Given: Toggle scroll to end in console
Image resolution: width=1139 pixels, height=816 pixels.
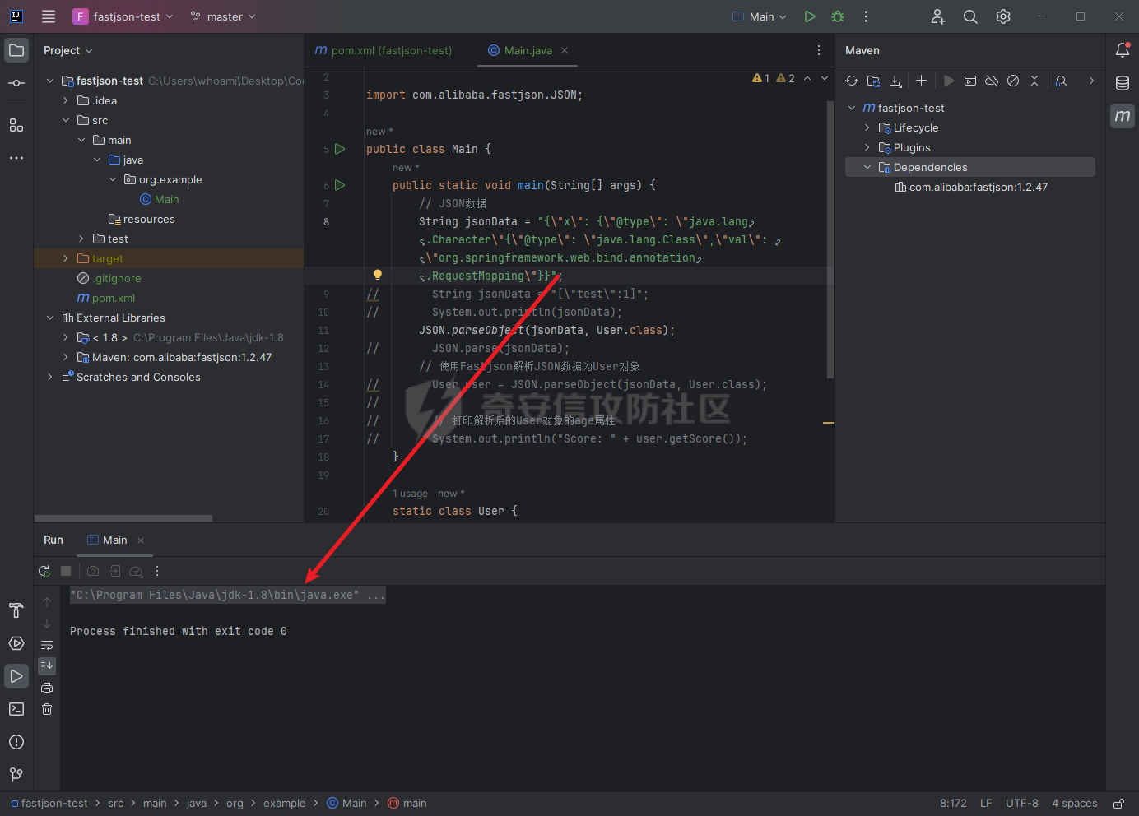Looking at the screenshot, I should 47,666.
